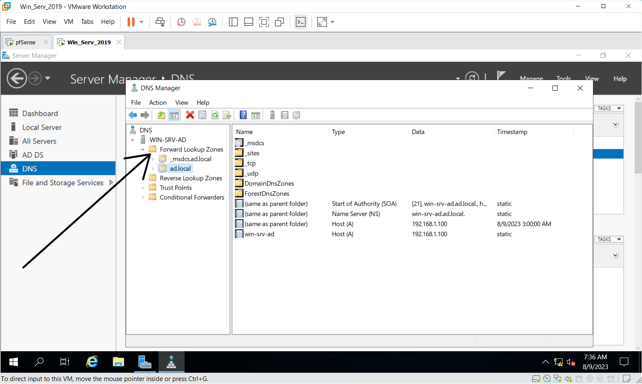642x384 pixels.
Task: Click the server tower toolbar icon
Action: (x=272, y=115)
